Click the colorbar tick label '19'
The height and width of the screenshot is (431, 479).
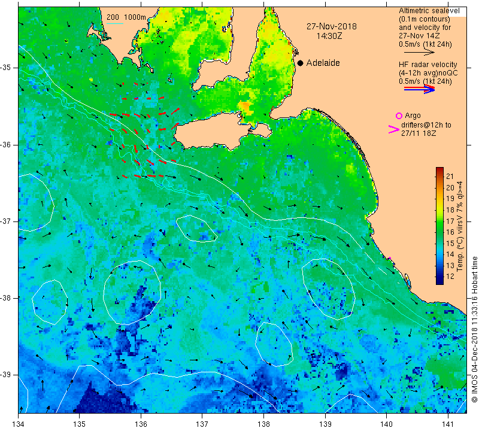click(x=450, y=199)
